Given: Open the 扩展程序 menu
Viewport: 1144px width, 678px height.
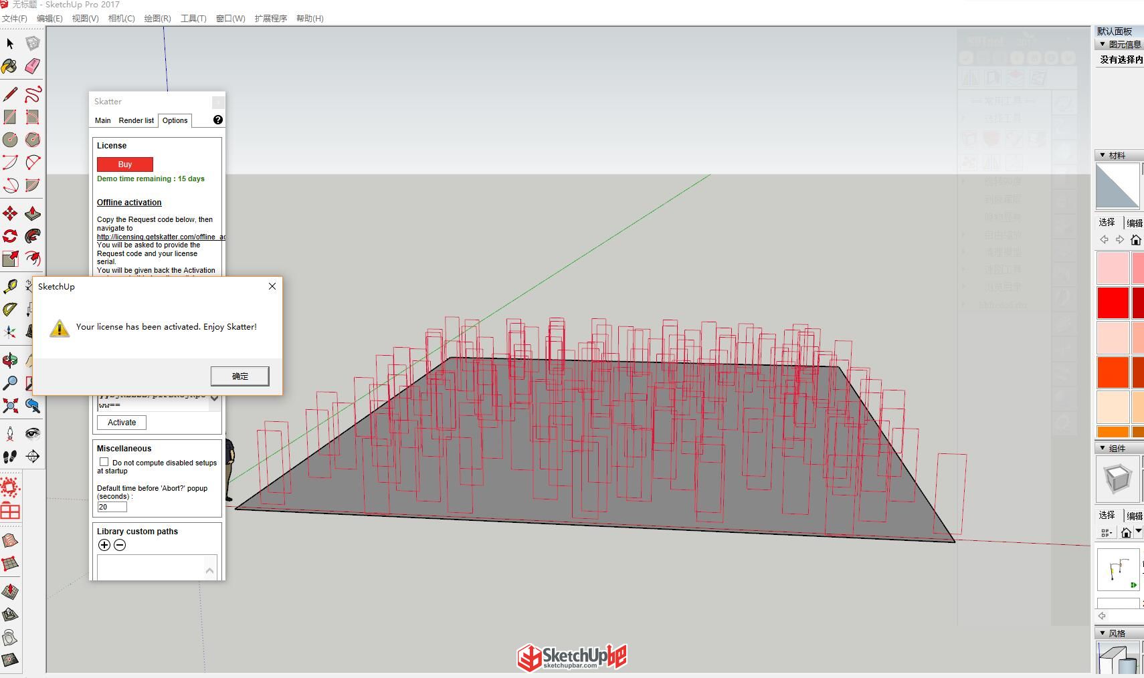Looking at the screenshot, I should (270, 19).
